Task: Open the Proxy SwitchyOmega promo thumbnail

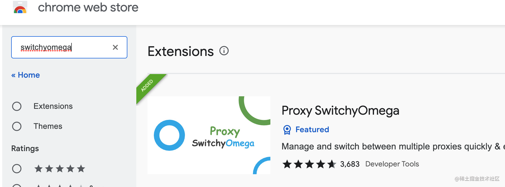Action: (209, 135)
